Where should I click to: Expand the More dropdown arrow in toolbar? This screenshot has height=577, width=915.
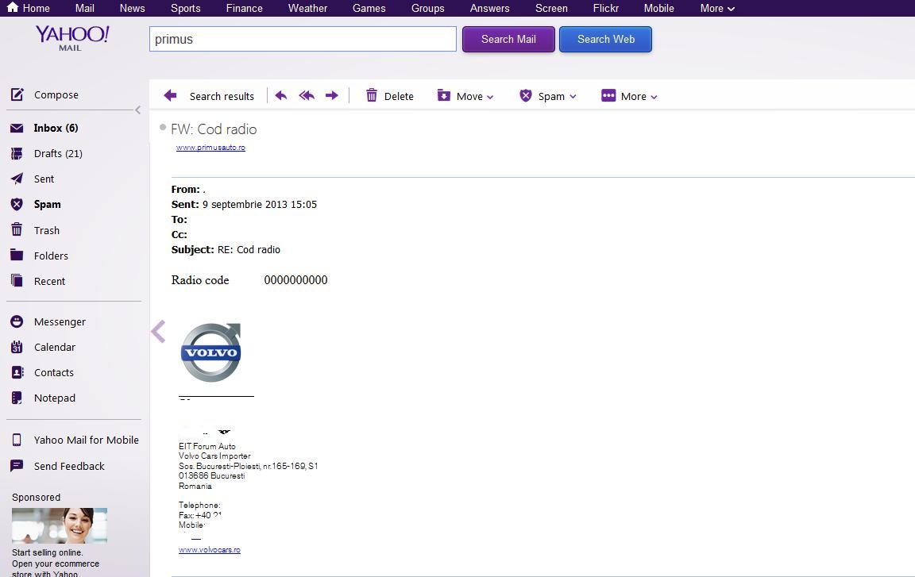(654, 98)
